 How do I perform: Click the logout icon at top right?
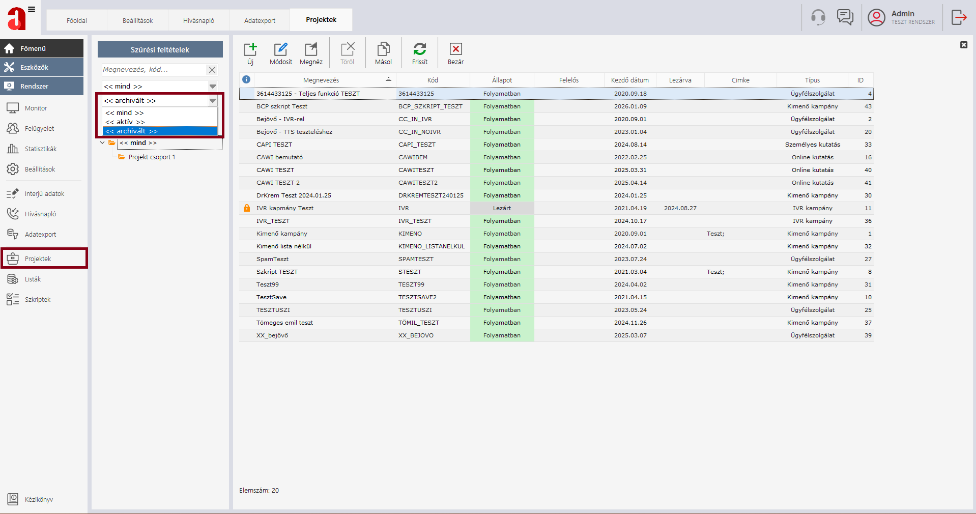(x=959, y=17)
